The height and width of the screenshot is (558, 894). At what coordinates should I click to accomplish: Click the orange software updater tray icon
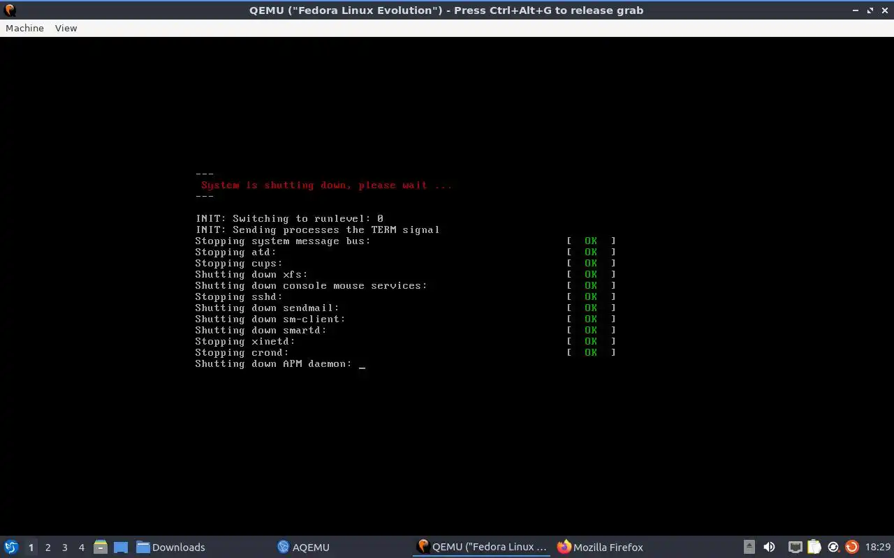point(851,547)
